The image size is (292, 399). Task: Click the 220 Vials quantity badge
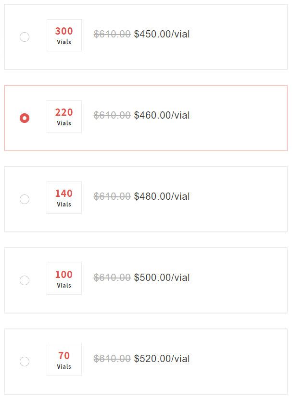(x=64, y=116)
